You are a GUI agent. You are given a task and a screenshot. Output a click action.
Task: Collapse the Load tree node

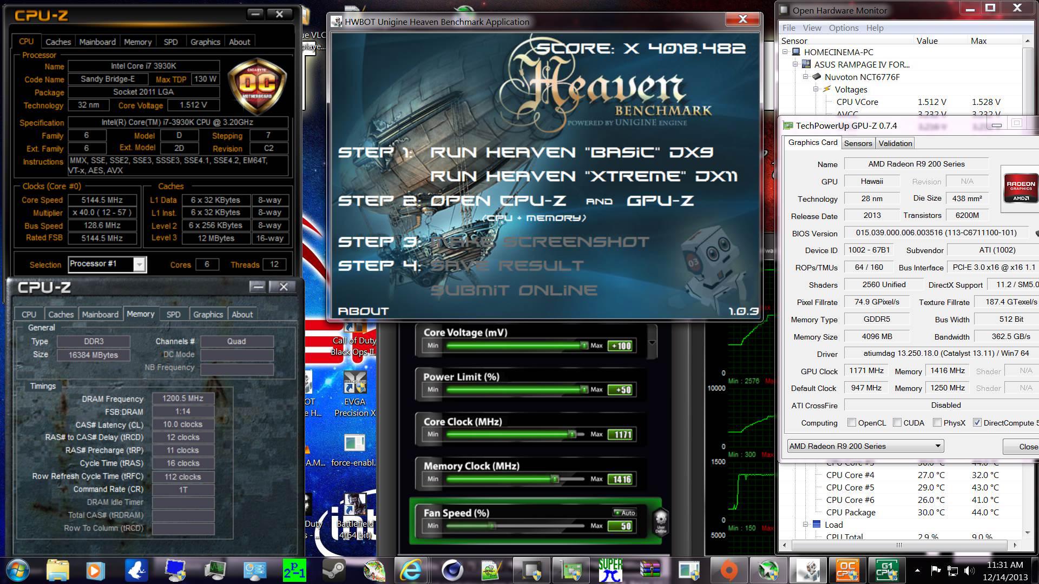coord(806,525)
